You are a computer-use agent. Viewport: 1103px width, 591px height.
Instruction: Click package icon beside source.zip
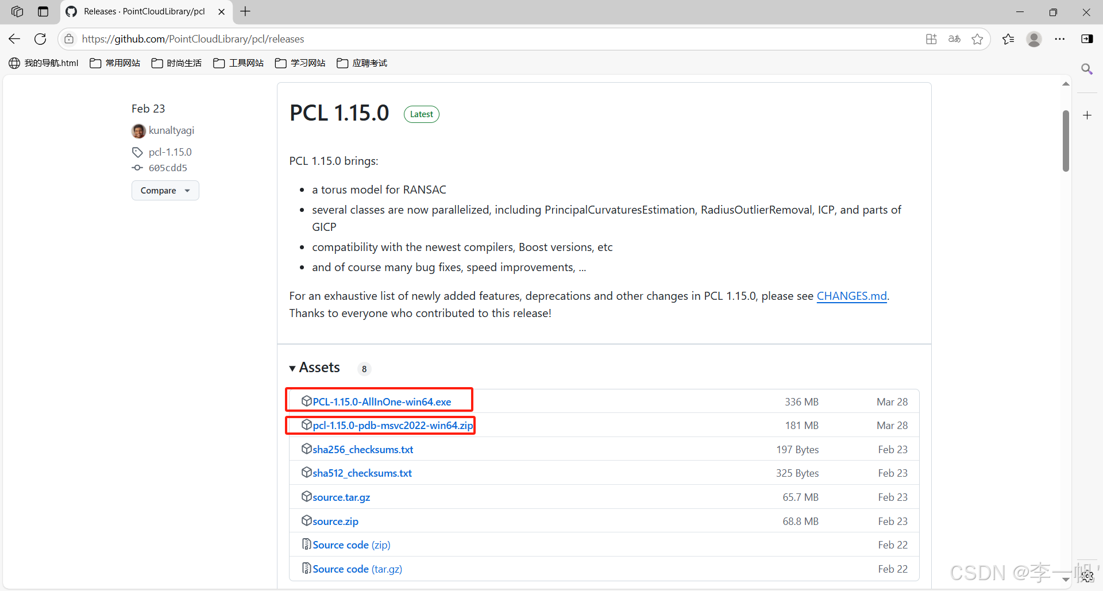(307, 520)
